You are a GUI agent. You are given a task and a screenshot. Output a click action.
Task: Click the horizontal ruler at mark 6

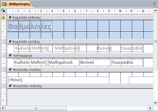click(x=75, y=11)
